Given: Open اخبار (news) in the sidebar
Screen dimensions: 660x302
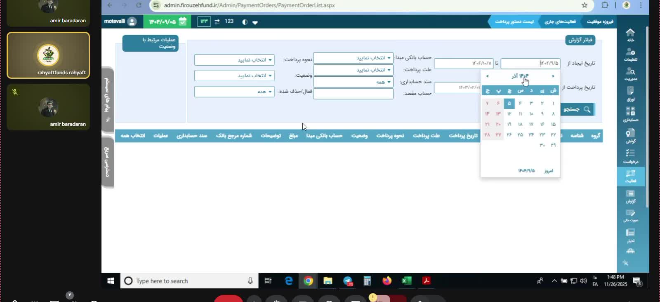Looking at the screenshot, I should point(630,236).
